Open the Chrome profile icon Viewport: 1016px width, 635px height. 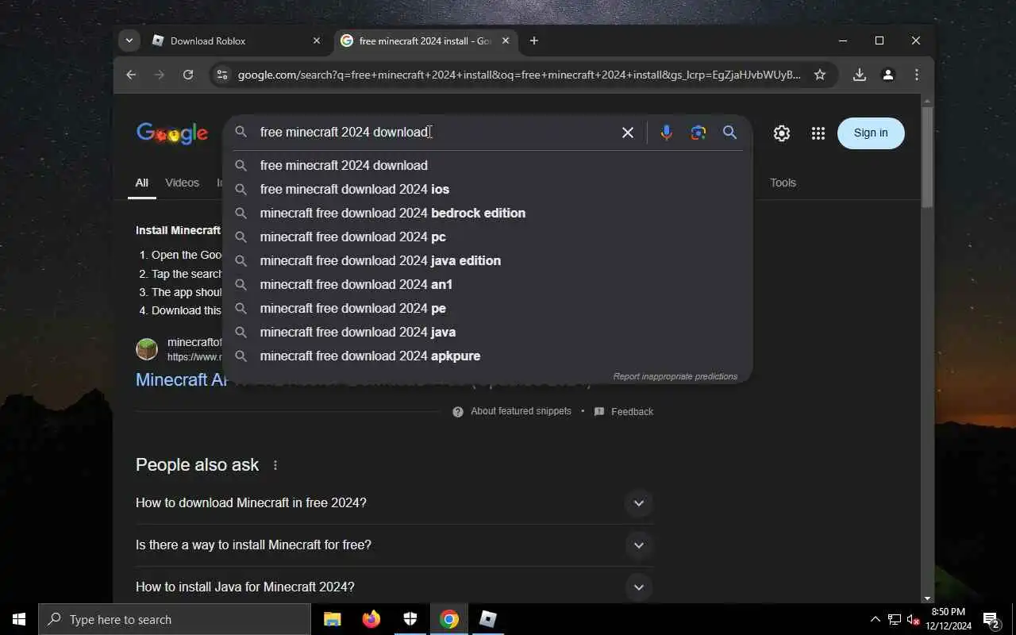(888, 75)
